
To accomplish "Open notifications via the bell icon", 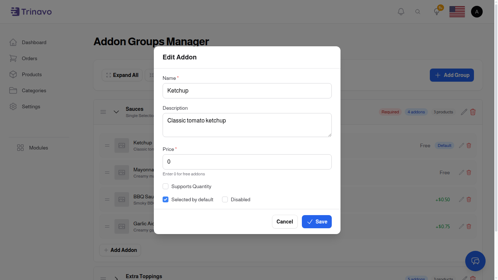I will pyautogui.click(x=401, y=11).
